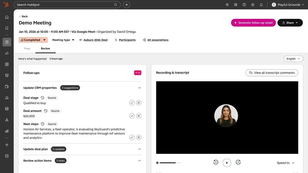Switch to the Prep tab
This screenshot has width=308, height=173.
[x=27, y=48]
